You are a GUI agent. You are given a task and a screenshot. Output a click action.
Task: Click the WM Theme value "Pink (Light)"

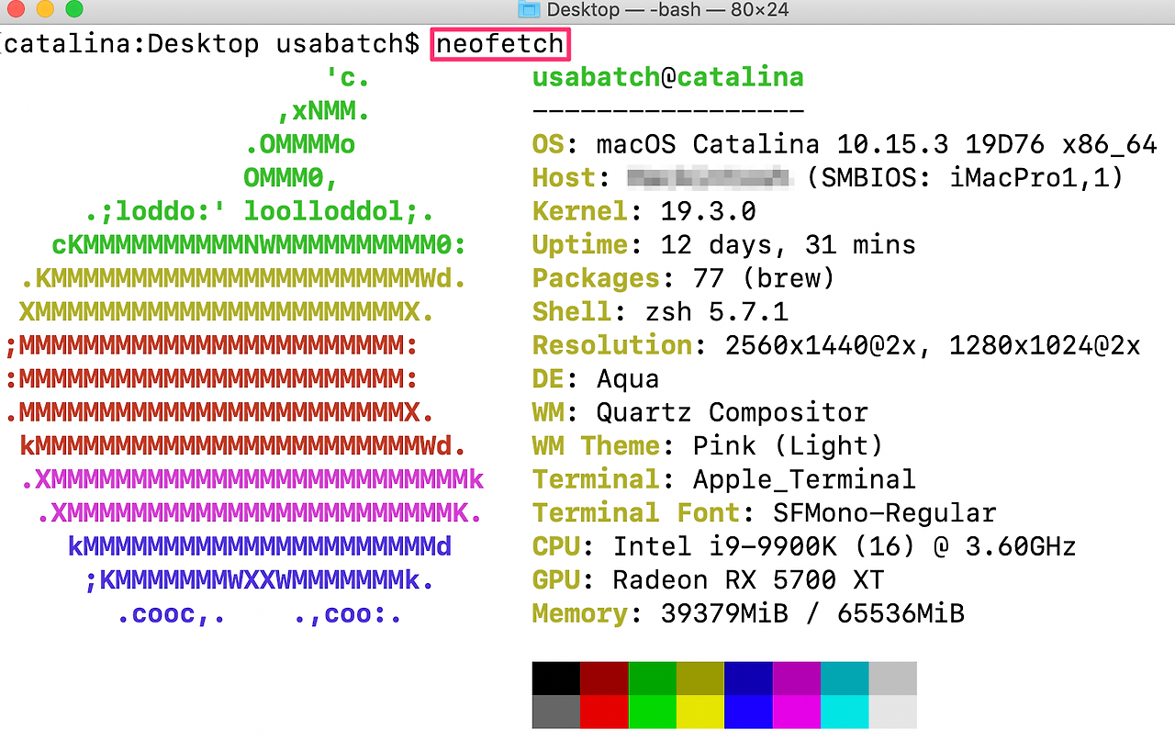(x=789, y=446)
